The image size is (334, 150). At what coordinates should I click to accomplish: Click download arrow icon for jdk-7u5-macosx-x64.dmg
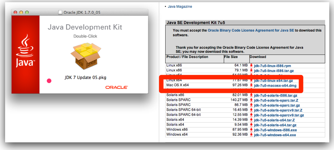pyautogui.click(x=251, y=86)
